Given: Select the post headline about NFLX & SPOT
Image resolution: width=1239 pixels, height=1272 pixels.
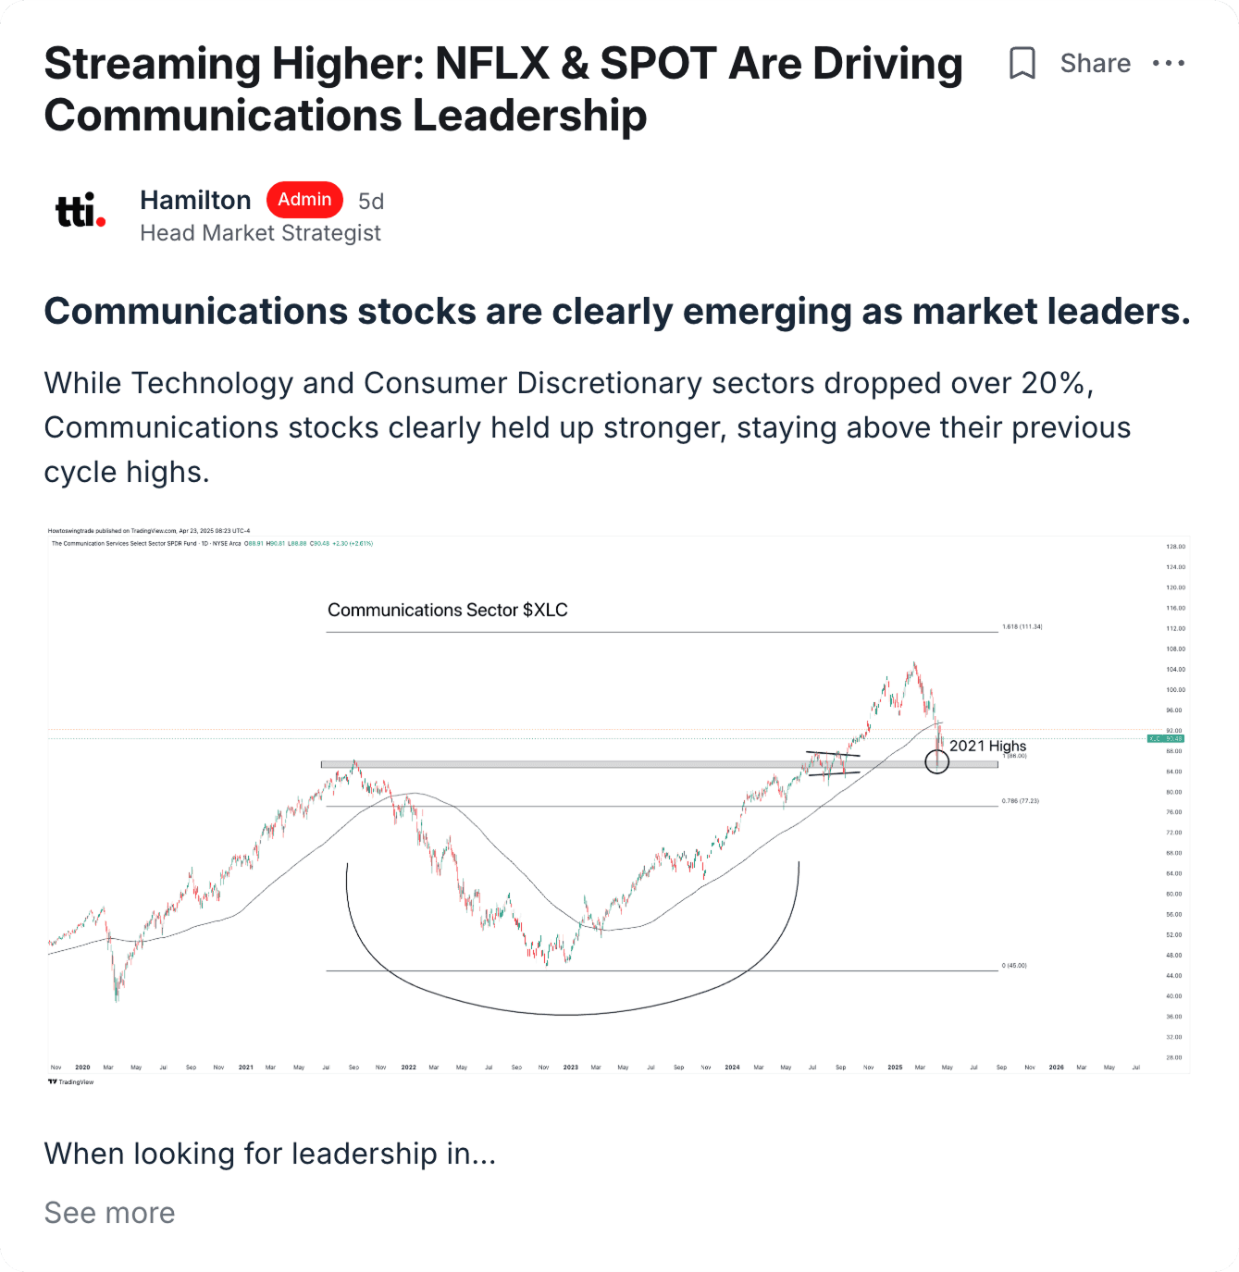Looking at the screenshot, I should click(503, 89).
